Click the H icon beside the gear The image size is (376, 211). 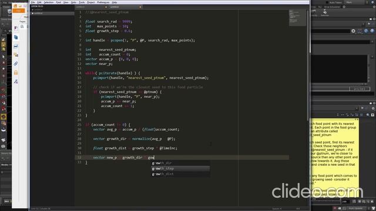(360, 31)
